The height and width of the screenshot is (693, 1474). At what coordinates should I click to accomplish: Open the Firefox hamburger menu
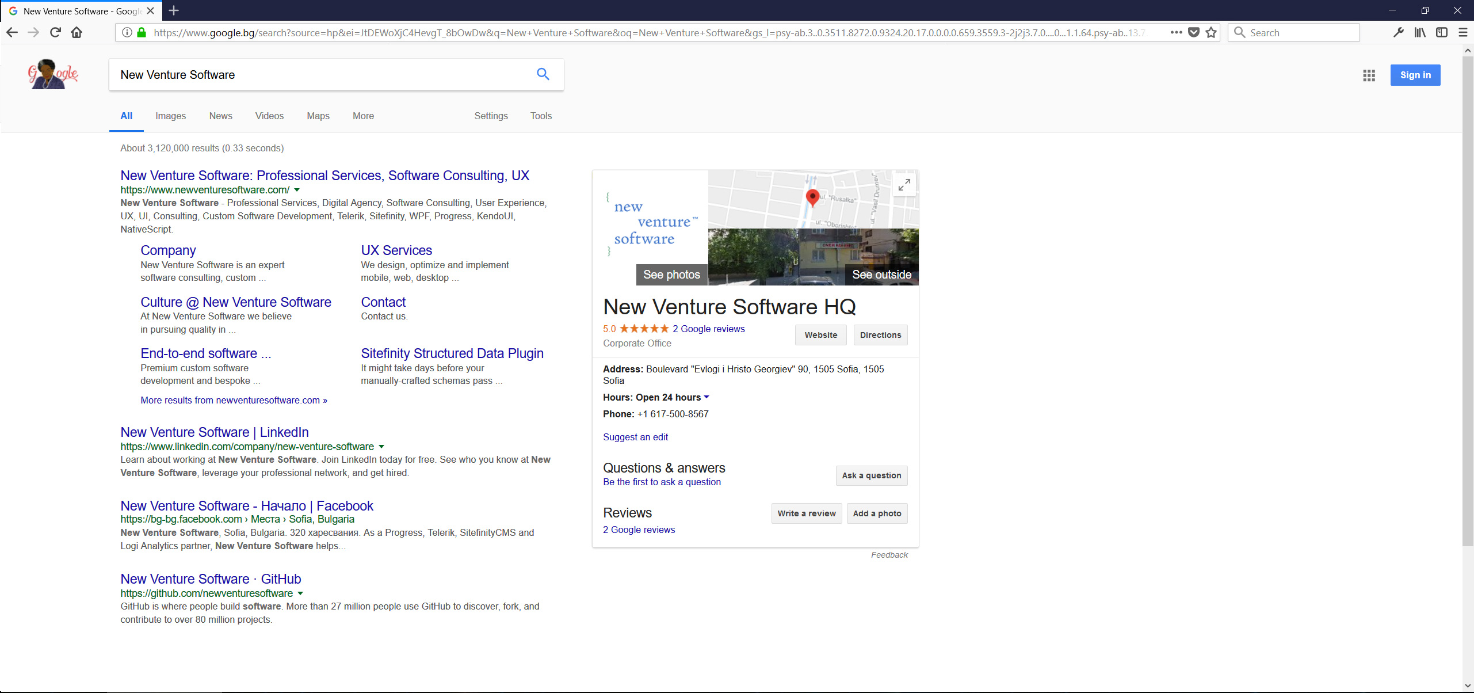click(1462, 33)
